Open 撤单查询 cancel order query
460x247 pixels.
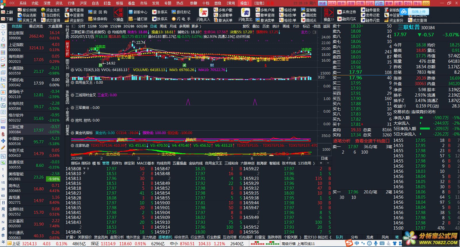click(x=265, y=15)
